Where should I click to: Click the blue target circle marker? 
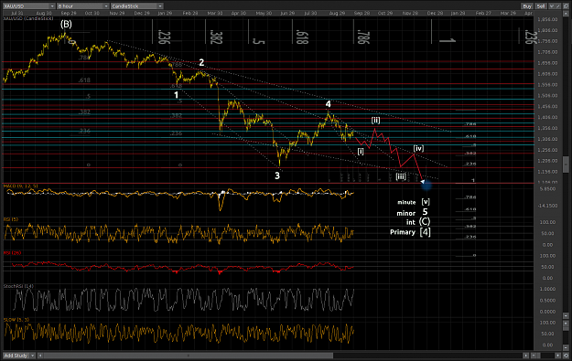(426, 185)
